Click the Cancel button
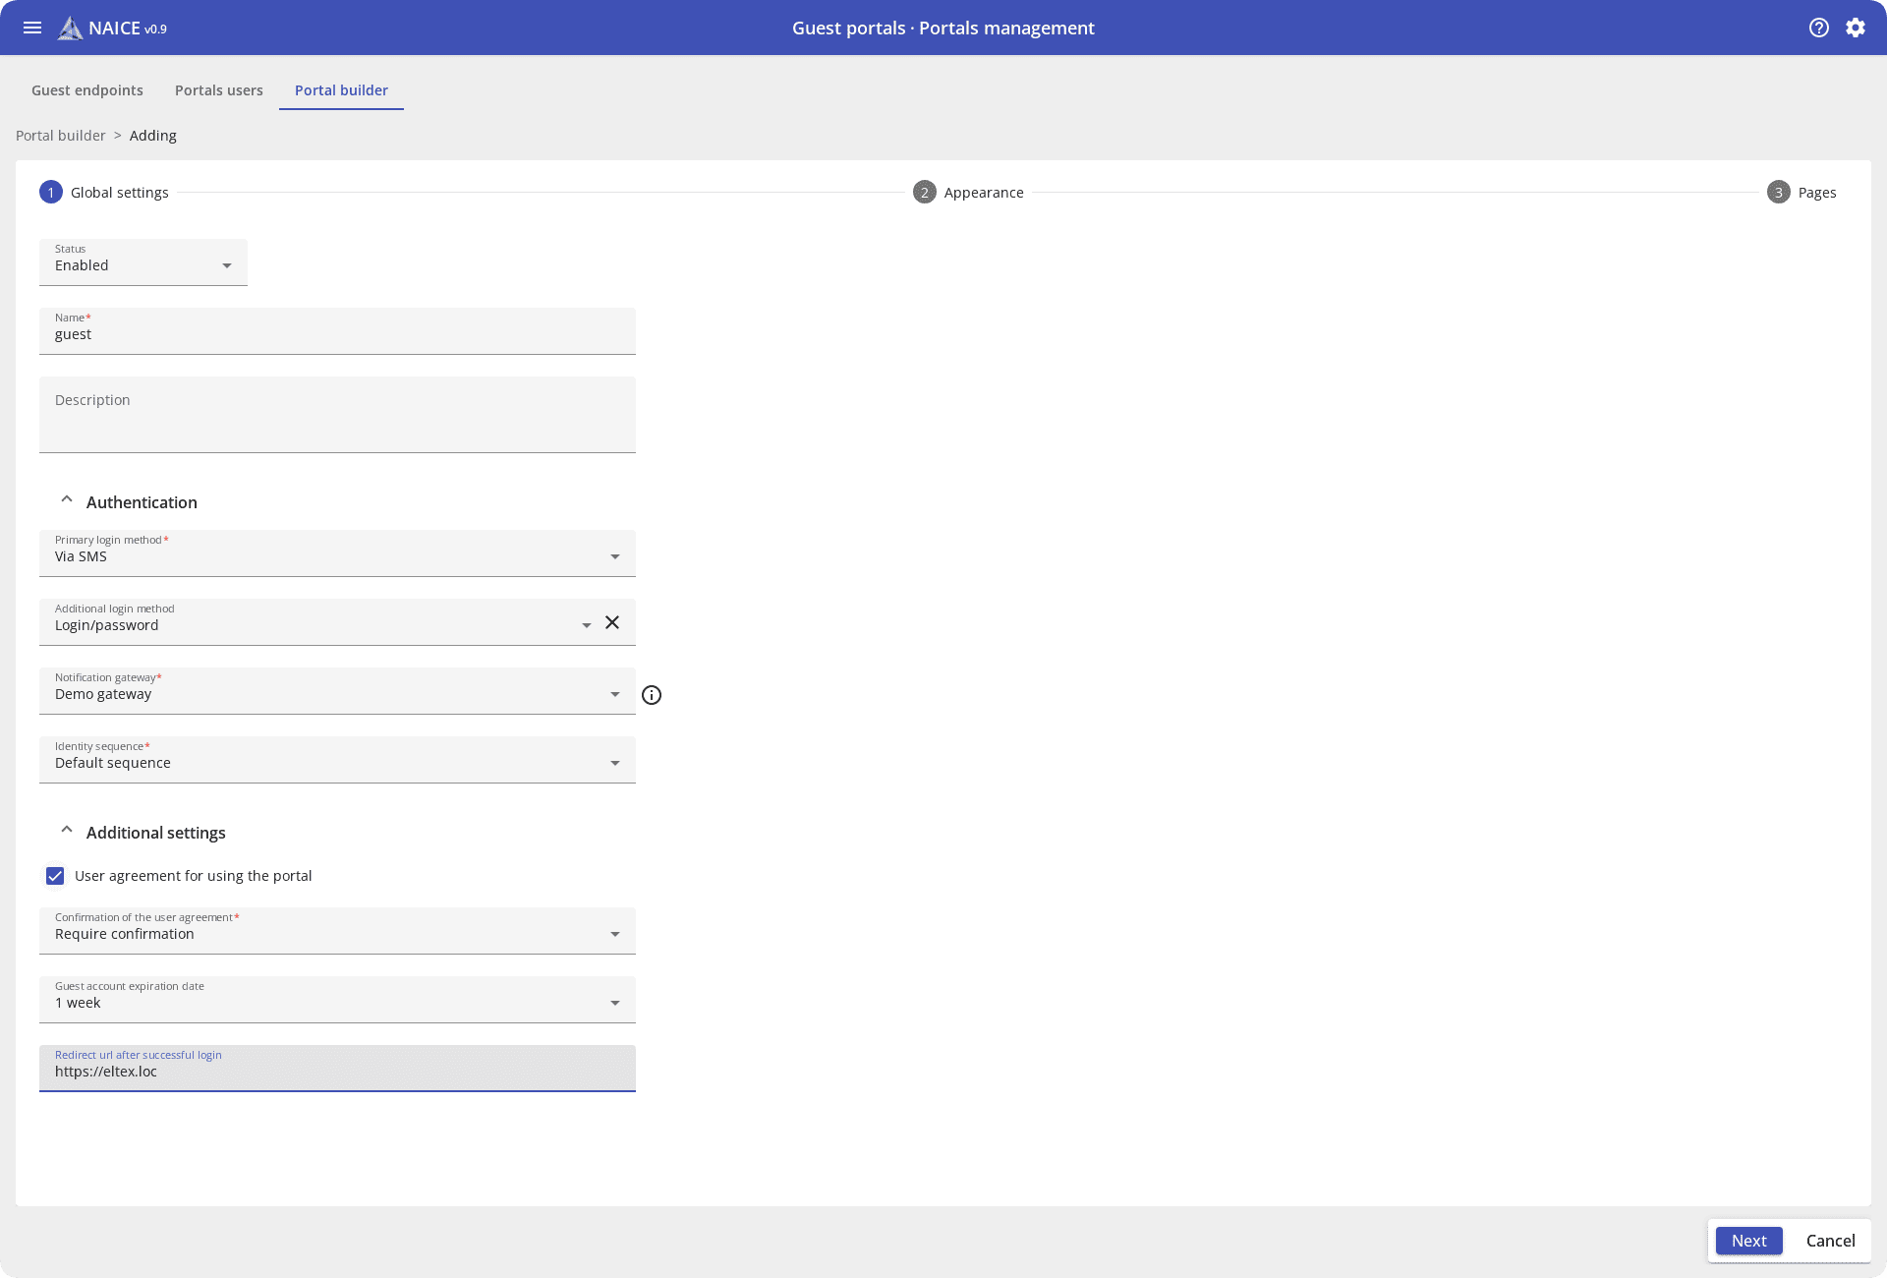 (1830, 1241)
